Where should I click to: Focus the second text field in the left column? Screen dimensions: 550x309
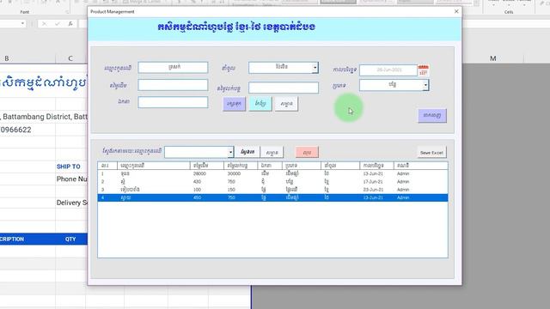173,85
